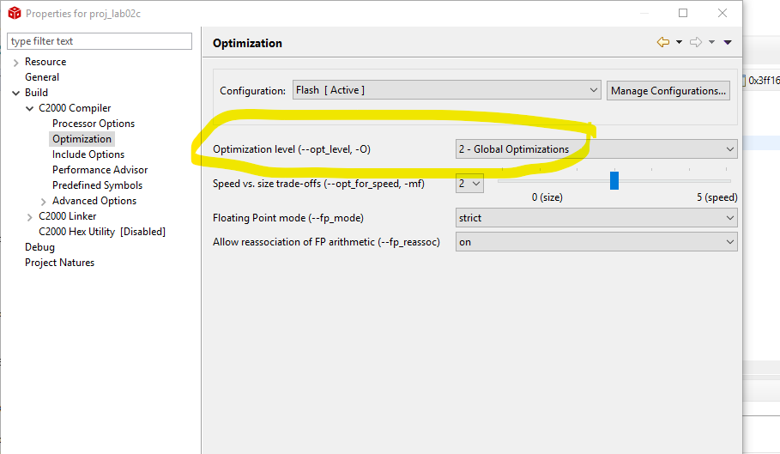Click the forward navigation arrow icon

(x=695, y=42)
